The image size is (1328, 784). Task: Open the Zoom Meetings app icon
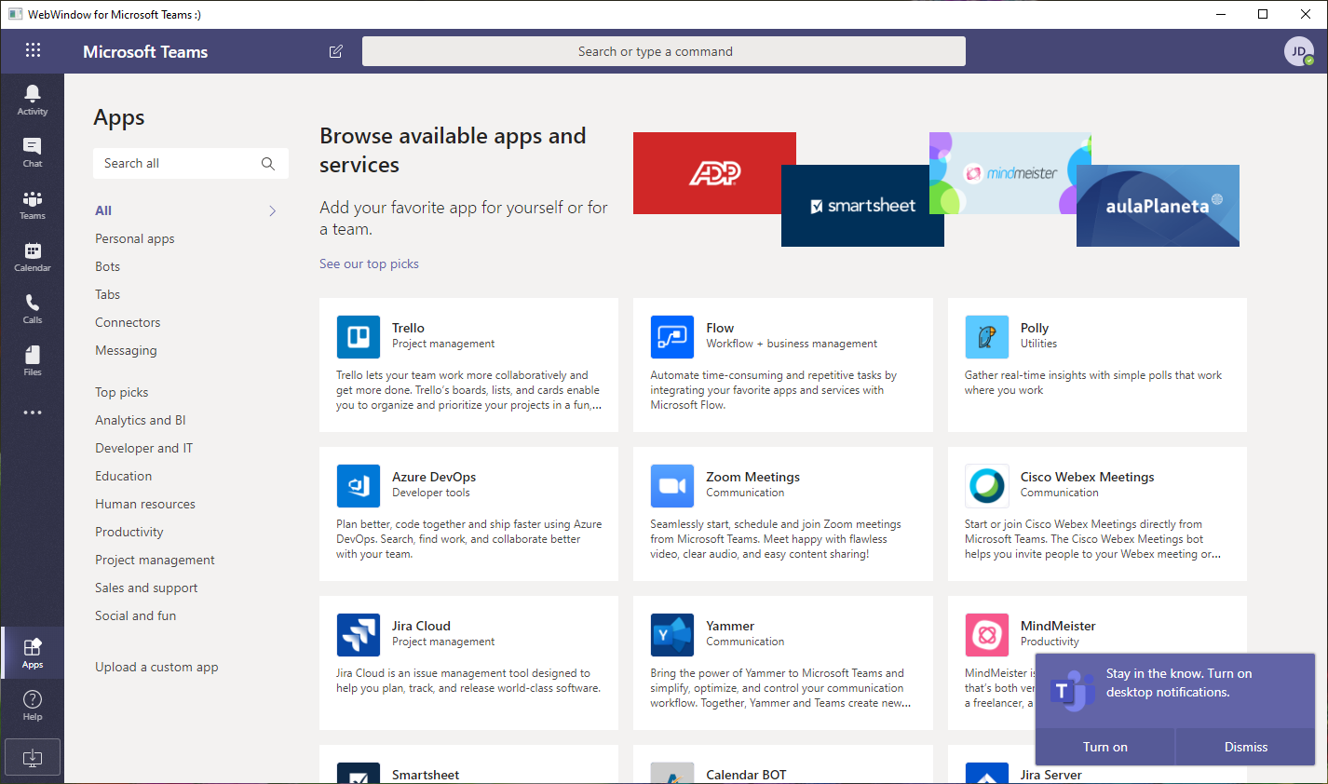click(x=672, y=486)
